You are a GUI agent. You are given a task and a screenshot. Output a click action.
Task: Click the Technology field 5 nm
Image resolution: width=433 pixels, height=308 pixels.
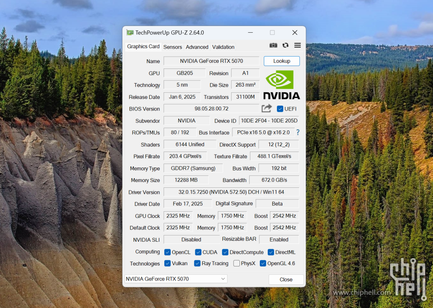182,85
